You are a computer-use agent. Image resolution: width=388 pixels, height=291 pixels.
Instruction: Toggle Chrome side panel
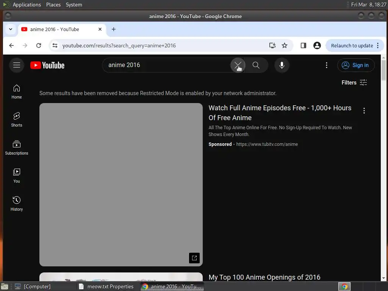[x=304, y=45]
